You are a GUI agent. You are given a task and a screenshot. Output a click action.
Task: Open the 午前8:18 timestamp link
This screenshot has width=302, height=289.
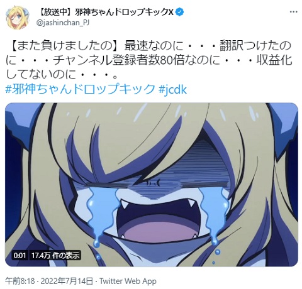pyautogui.click(x=20, y=281)
